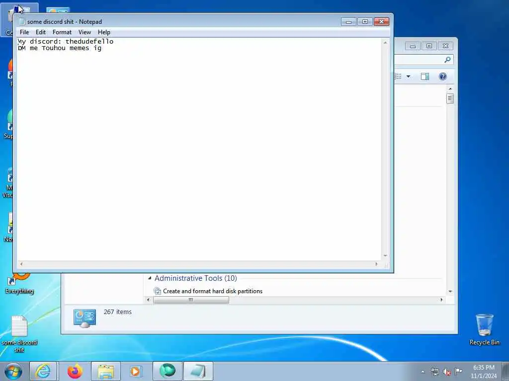Click Control Panel vertical scroll down arrow
The height and width of the screenshot is (381, 509).
450,292
